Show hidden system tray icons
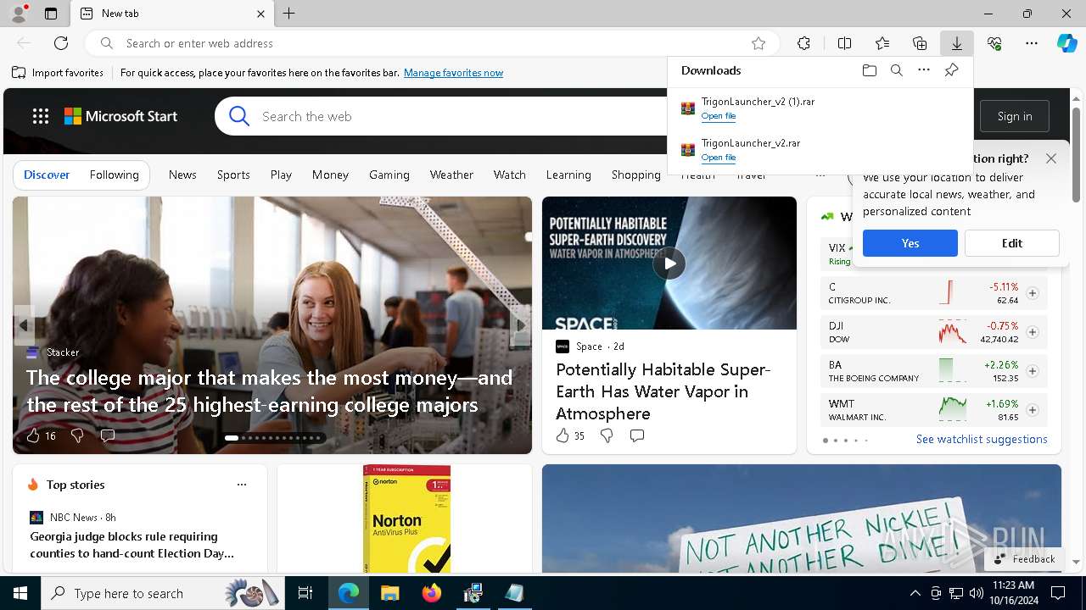 [915, 593]
